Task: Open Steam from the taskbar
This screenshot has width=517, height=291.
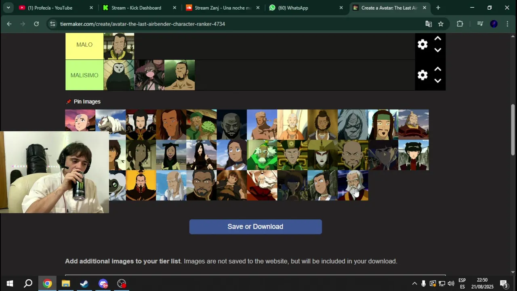Action: [84, 283]
